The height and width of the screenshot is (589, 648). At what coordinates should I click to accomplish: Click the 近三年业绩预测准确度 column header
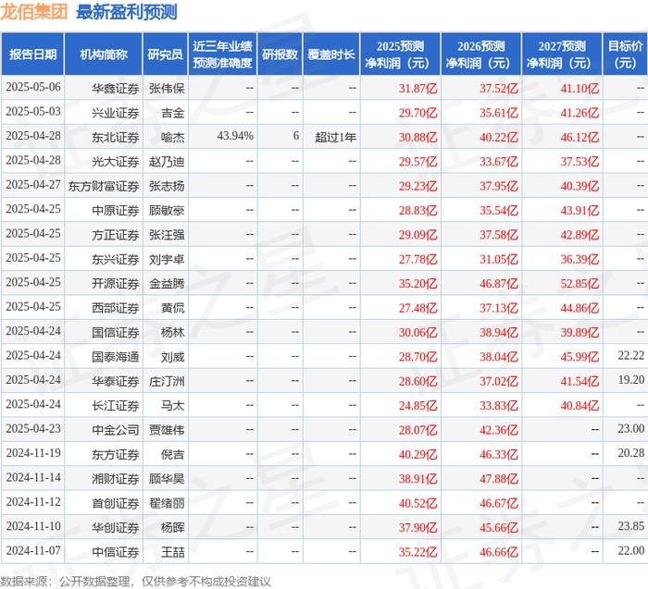pos(222,54)
